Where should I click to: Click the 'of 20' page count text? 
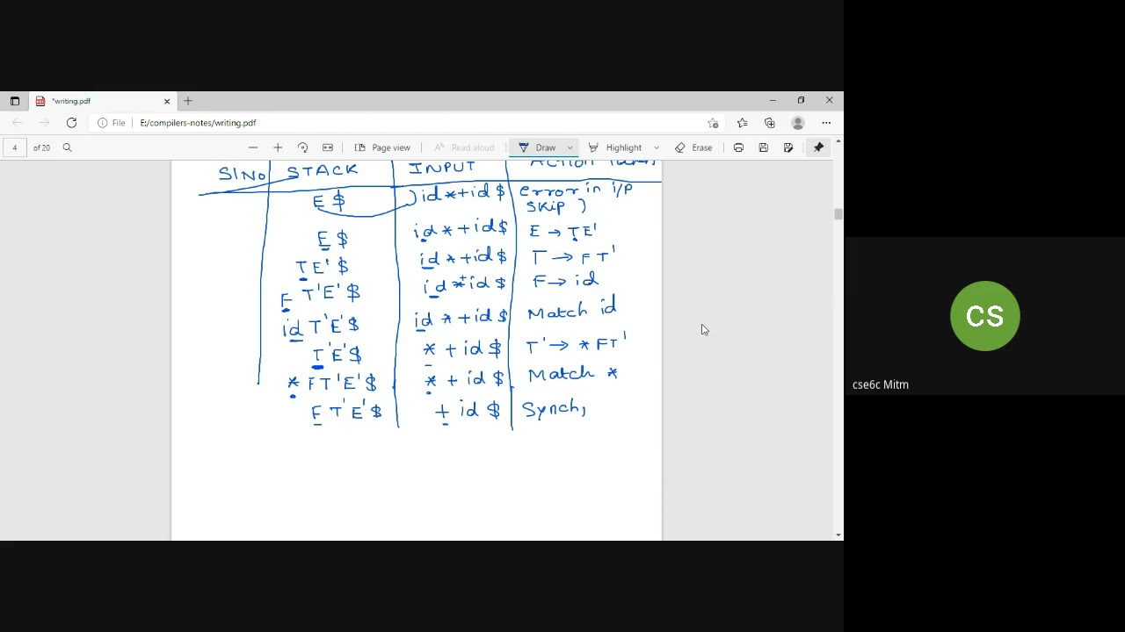point(41,147)
